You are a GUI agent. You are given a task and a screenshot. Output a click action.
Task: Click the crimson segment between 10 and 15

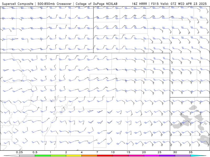(x=120, y=156)
